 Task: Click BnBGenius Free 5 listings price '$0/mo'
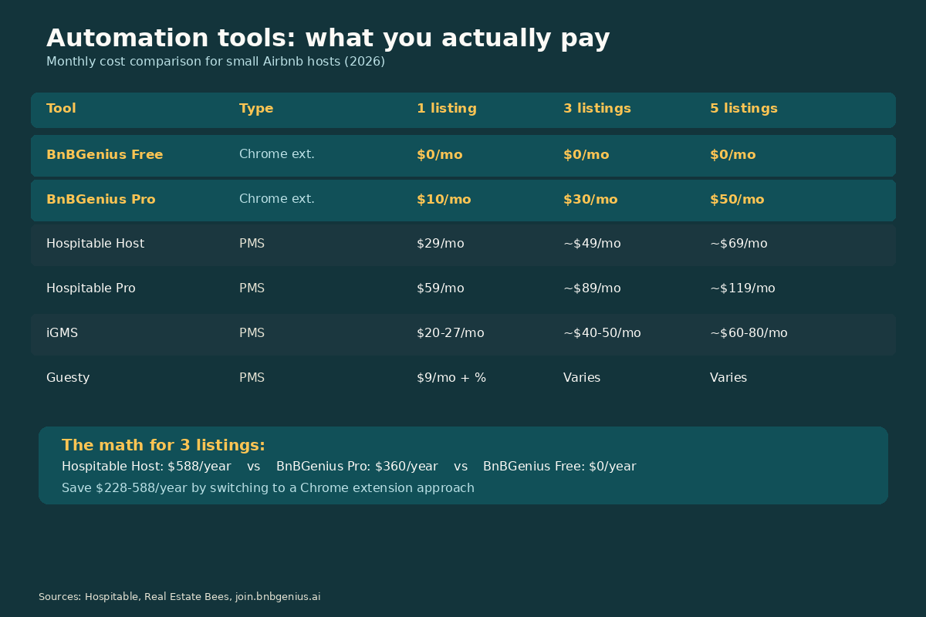click(x=733, y=155)
